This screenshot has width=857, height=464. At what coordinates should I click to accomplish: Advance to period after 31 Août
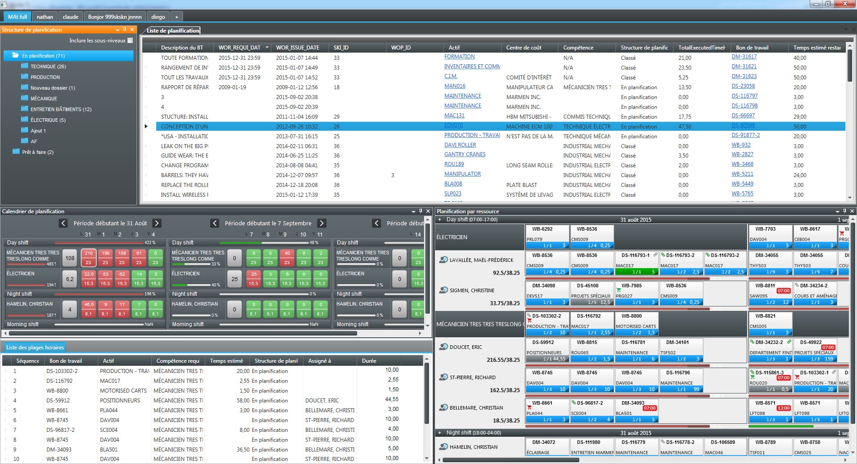coord(157,223)
